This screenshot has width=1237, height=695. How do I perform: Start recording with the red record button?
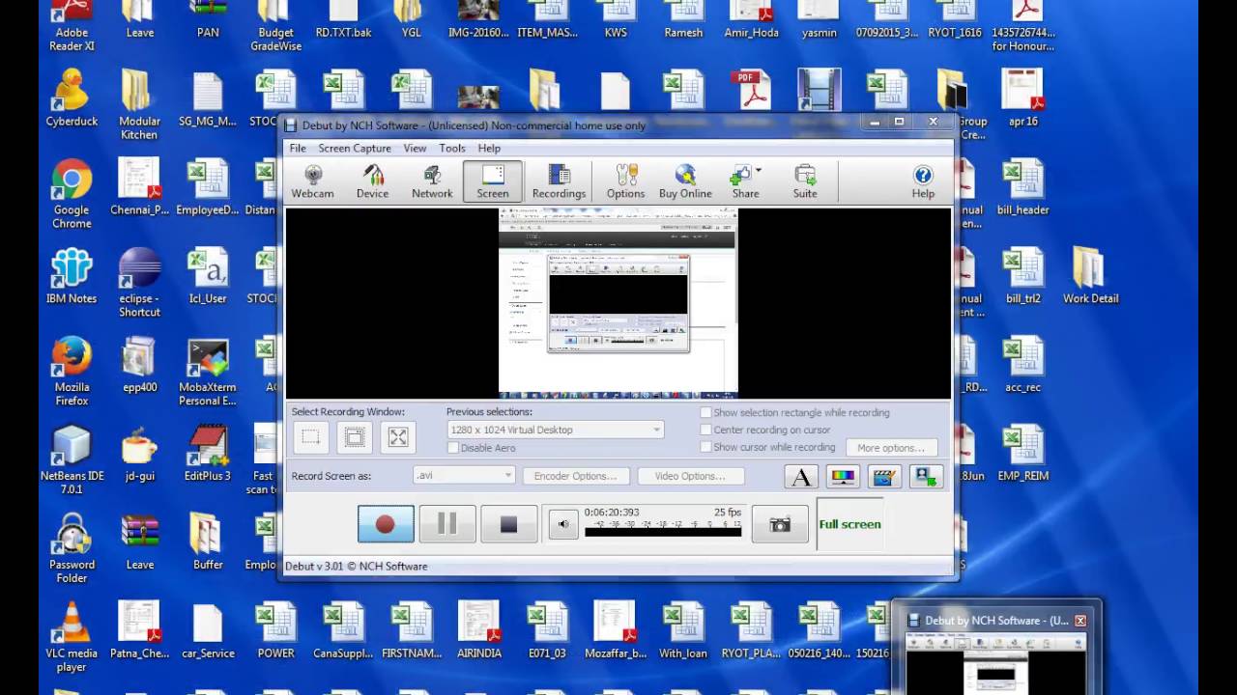pyautogui.click(x=386, y=524)
